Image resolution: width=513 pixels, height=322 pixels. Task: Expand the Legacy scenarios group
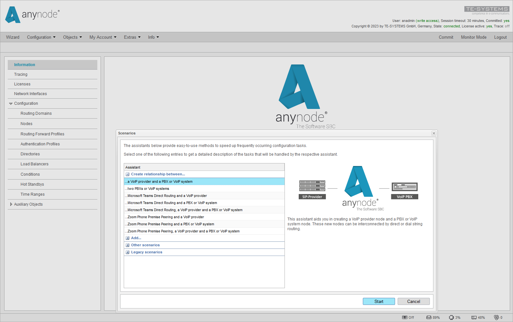(128, 252)
